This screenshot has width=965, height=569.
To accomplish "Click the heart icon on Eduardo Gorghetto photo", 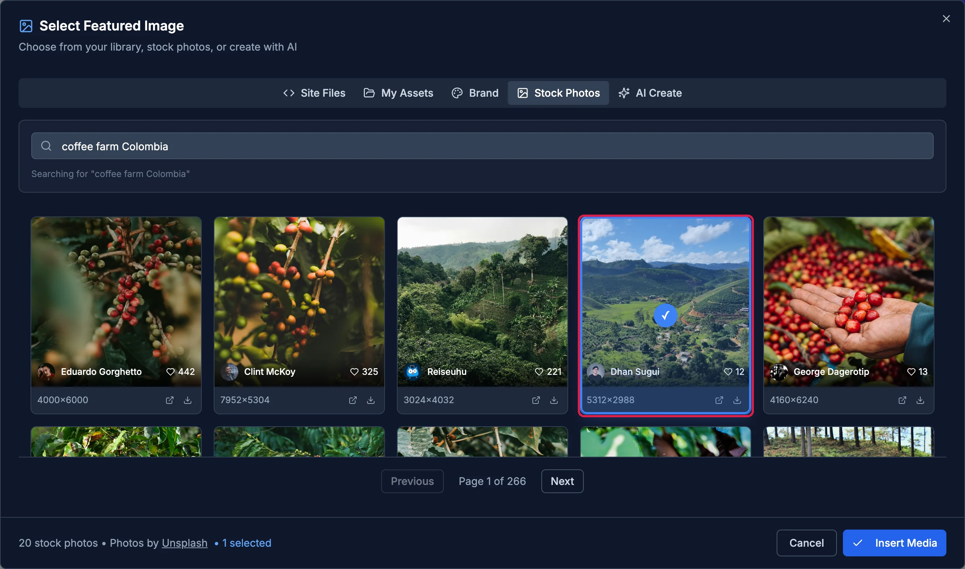I will [171, 372].
